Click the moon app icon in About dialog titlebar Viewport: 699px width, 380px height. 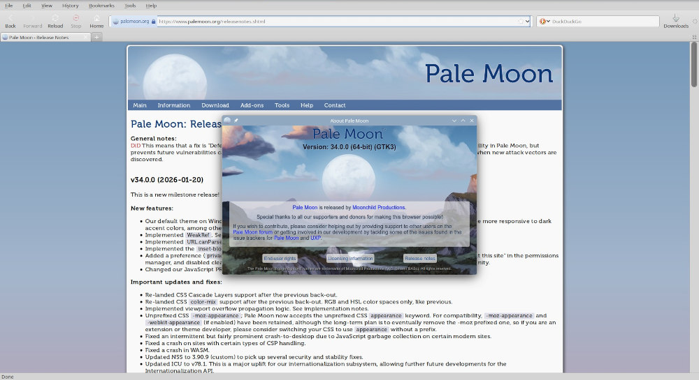227,121
